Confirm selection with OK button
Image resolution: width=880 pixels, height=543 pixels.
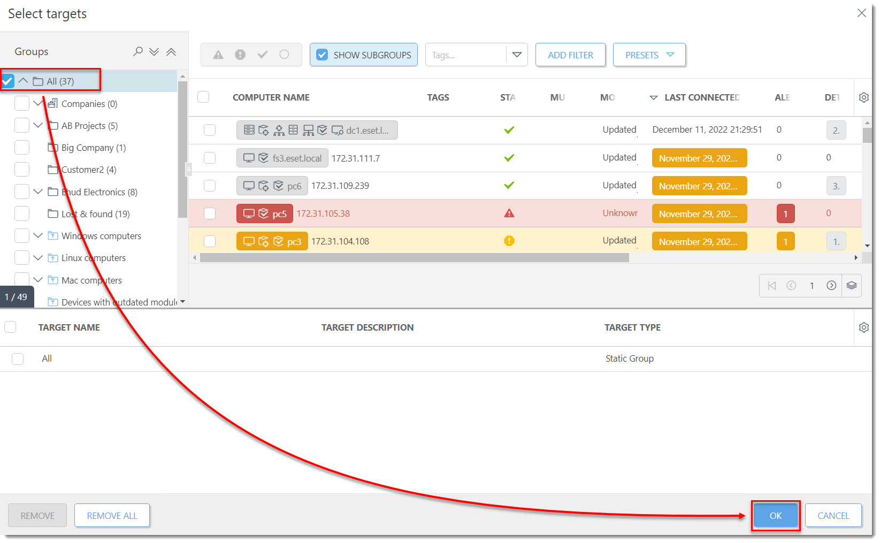pos(776,516)
